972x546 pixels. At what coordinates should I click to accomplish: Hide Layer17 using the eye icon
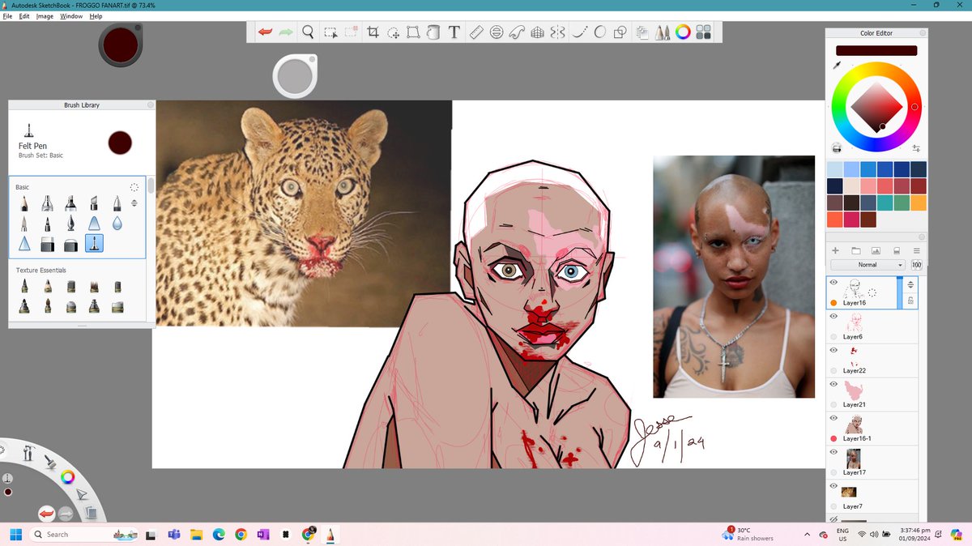[x=833, y=453]
